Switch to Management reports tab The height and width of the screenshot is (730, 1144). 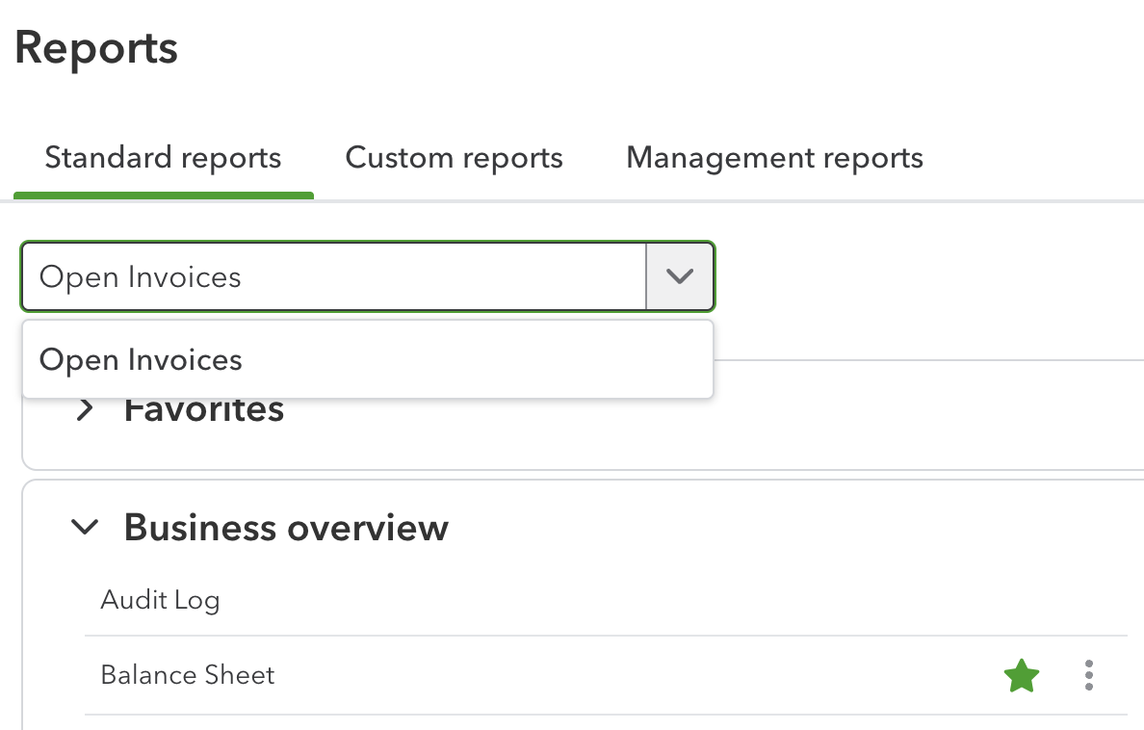point(775,158)
